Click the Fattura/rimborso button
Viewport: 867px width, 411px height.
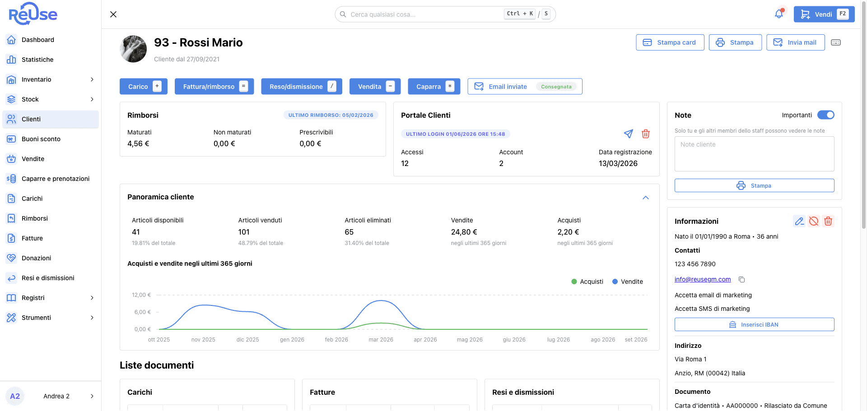[x=214, y=87]
